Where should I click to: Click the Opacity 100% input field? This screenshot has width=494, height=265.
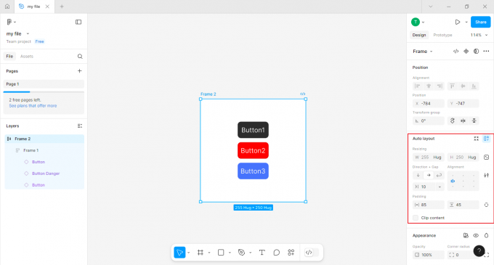pos(429,255)
